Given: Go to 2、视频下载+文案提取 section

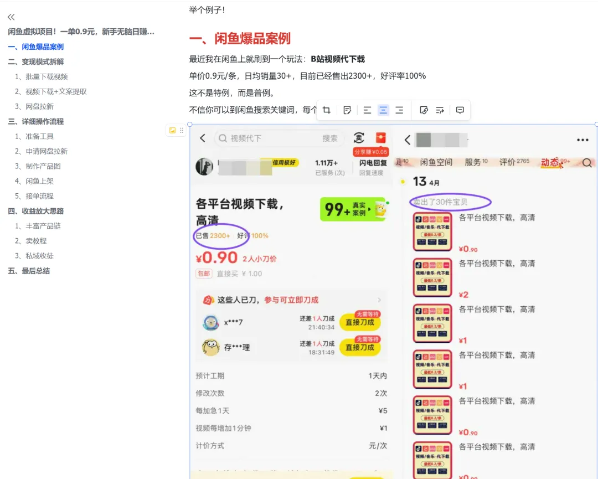Looking at the screenshot, I should click(x=51, y=91).
